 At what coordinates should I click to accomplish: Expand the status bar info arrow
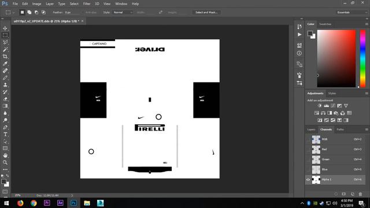pyautogui.click(x=72, y=195)
